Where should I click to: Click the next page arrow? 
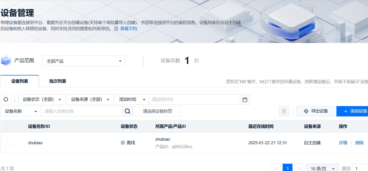pos(299,167)
